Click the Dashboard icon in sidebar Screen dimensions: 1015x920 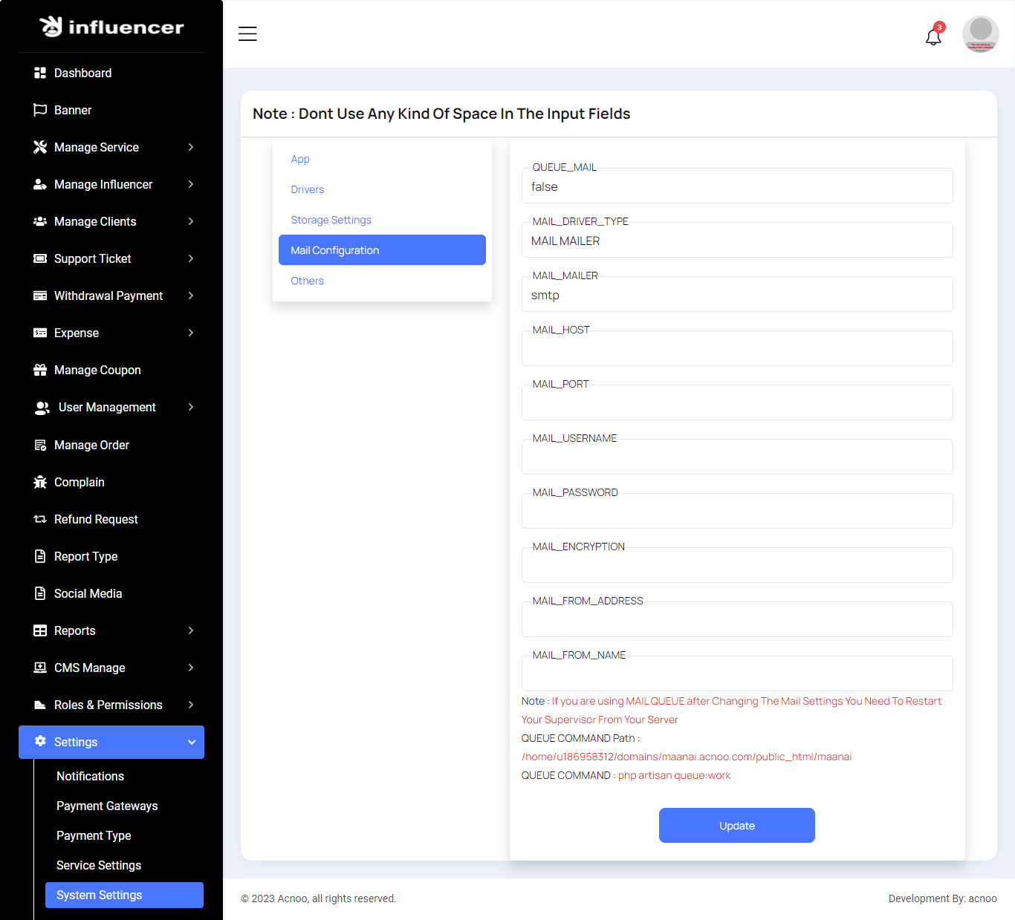pos(40,73)
